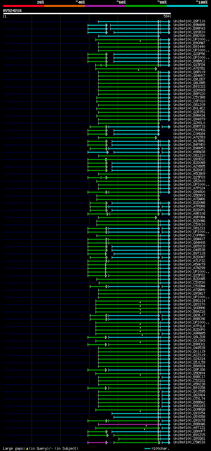Click hit label UniRef100_Q15FD4
This screenshot has width=211, height=451.
pos(189,65)
